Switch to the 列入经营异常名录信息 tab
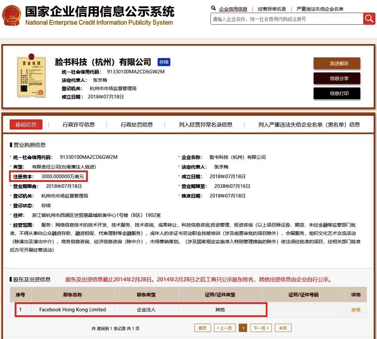 point(206,125)
